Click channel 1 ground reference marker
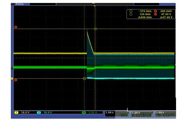This screenshot has height=120, width=181. point(12,79)
